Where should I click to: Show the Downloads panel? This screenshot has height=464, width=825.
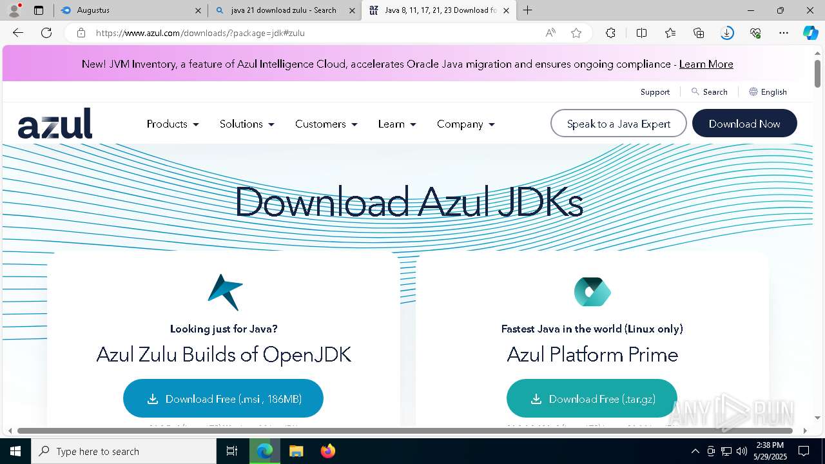tap(727, 33)
